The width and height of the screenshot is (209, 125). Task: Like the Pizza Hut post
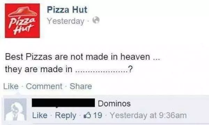11,86
